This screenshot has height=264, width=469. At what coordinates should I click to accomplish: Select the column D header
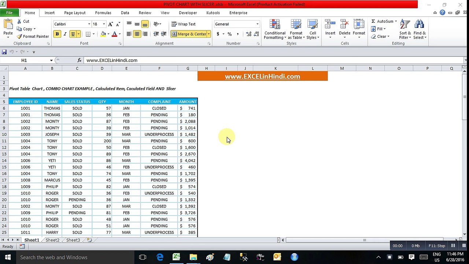pyautogui.click(x=102, y=69)
